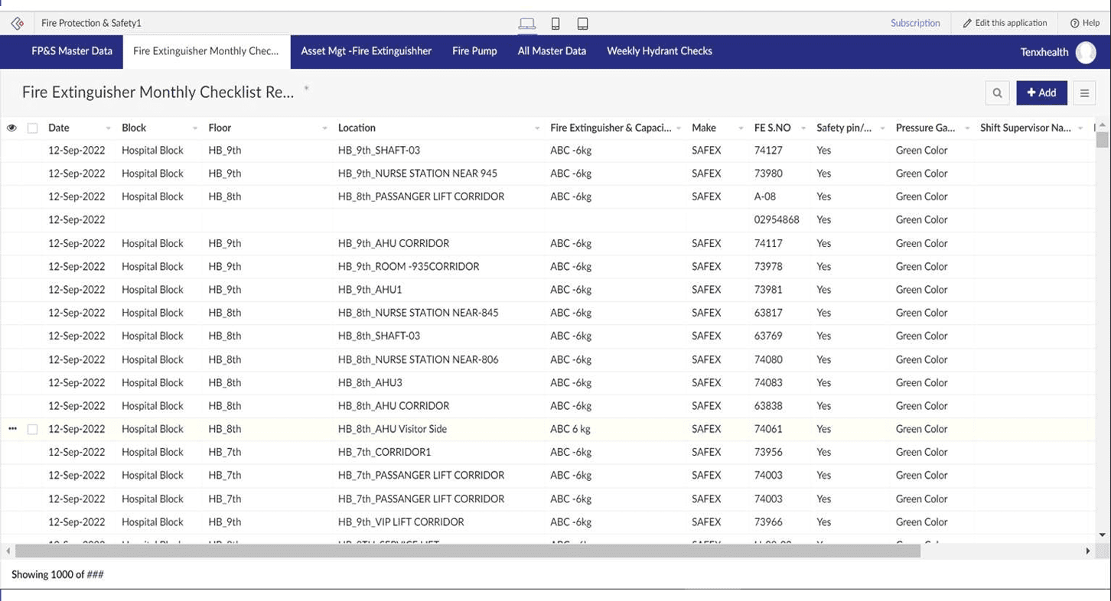This screenshot has height=601, width=1111.
Task: Click the horizontal scrollbar right arrow
Action: pyautogui.click(x=1088, y=551)
